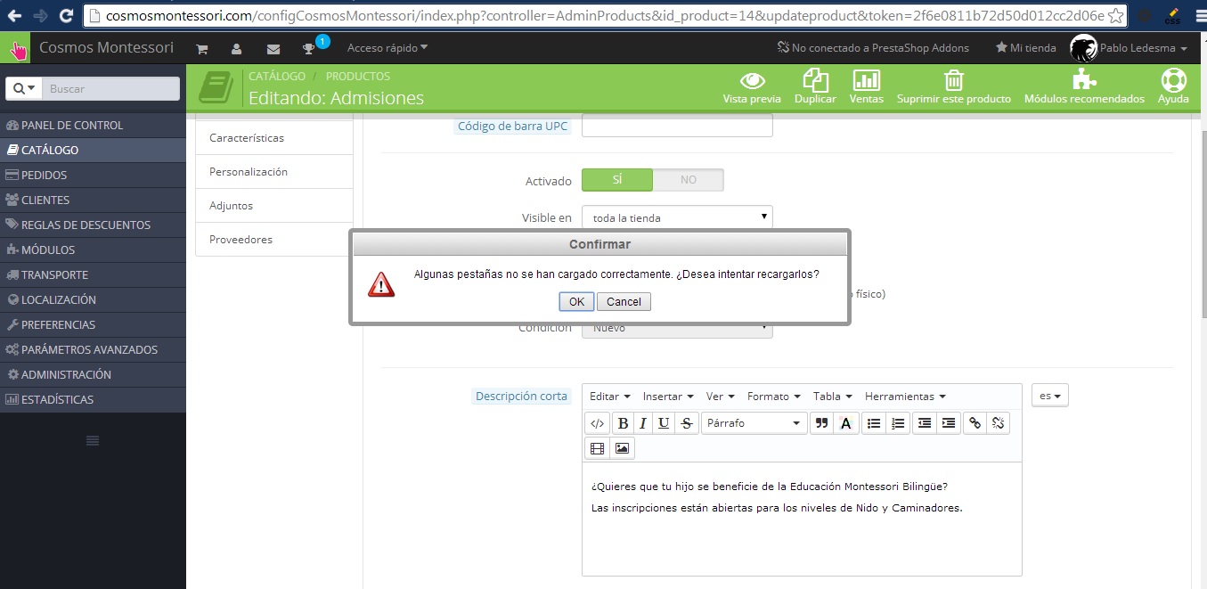Click No conectado a PrestaShop Addons
1207x589 pixels.
tap(873, 48)
